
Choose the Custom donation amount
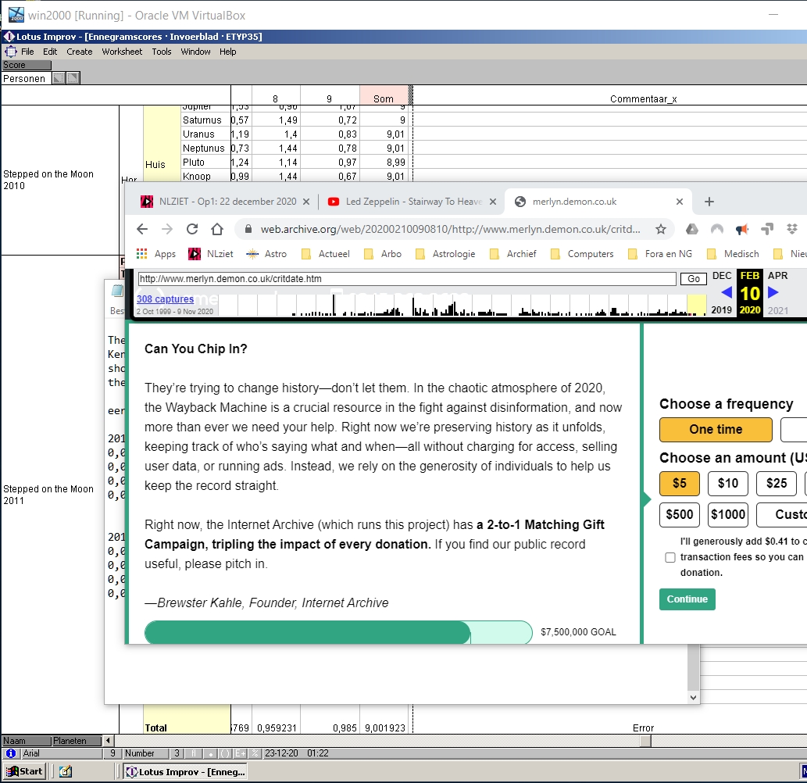[781, 515]
